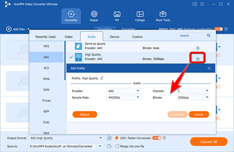Expand first file's format dropdown arrow
This screenshot has height=152, width=234.
click(219, 47)
